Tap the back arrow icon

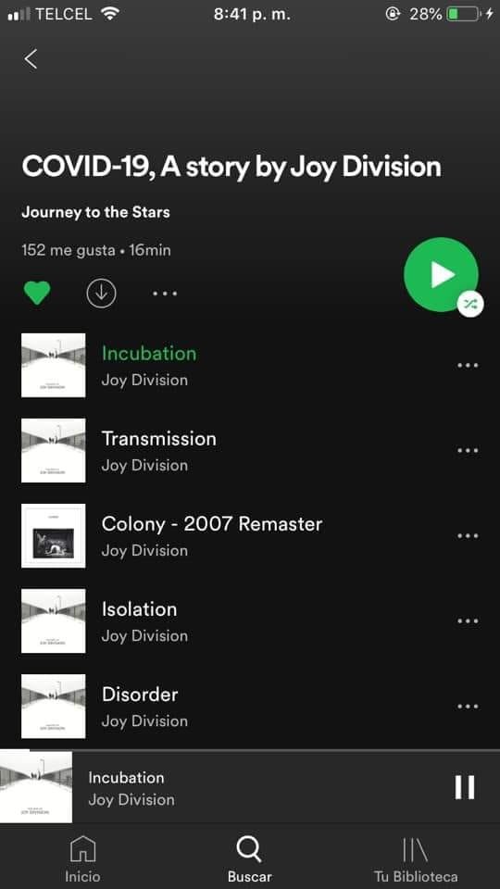31,59
